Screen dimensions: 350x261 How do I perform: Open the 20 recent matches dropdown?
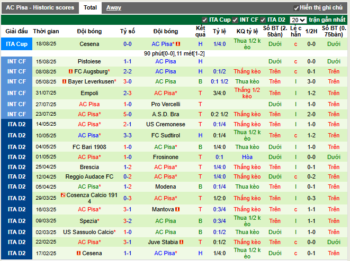298,20
